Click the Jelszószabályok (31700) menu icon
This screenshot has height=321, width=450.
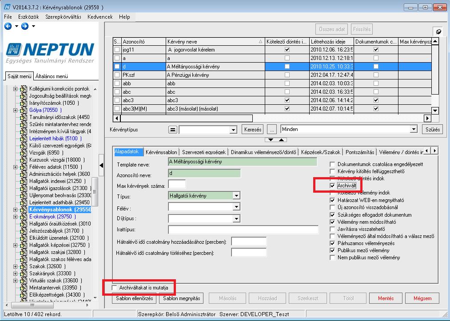24,230
